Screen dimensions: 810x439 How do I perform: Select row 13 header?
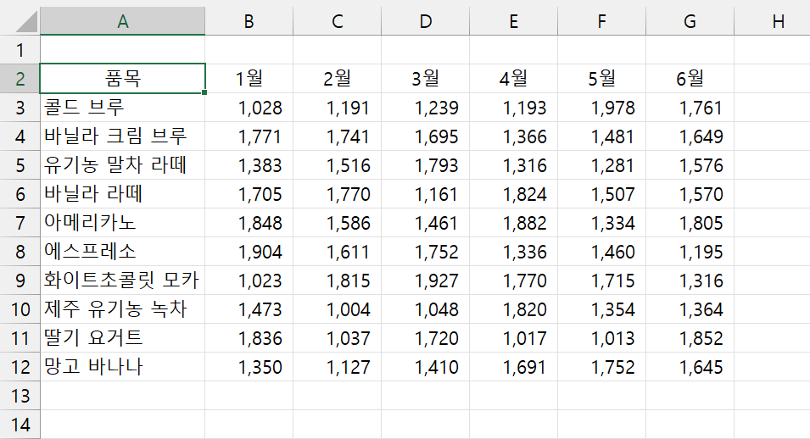point(20,396)
